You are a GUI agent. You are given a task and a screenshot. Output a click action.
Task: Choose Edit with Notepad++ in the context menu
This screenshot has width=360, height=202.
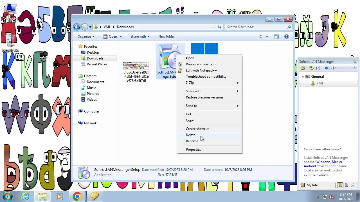[209, 70]
